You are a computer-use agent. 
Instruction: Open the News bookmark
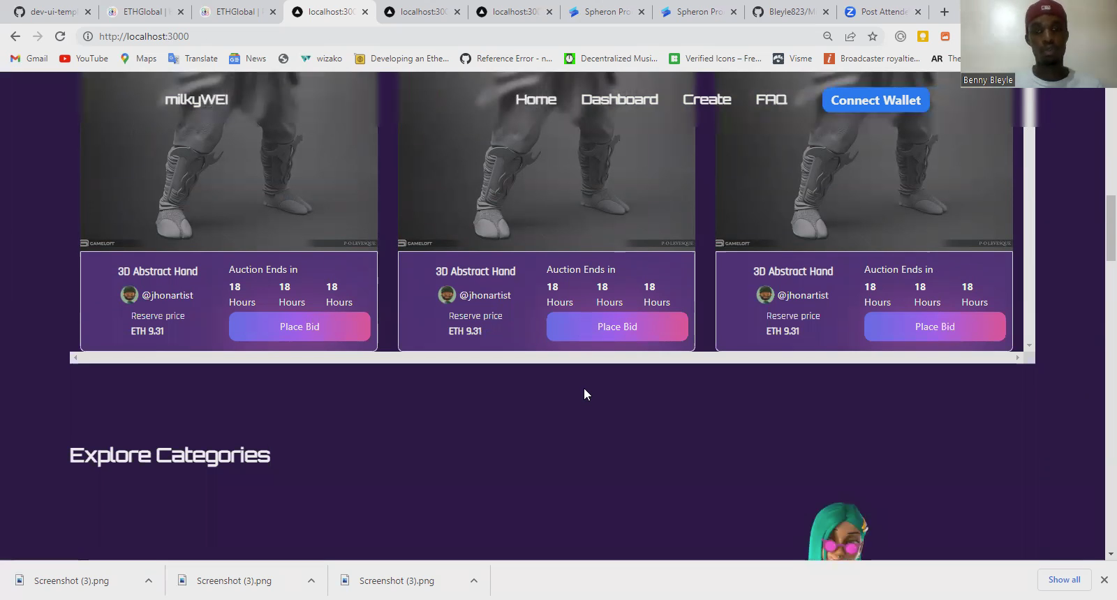[248, 59]
